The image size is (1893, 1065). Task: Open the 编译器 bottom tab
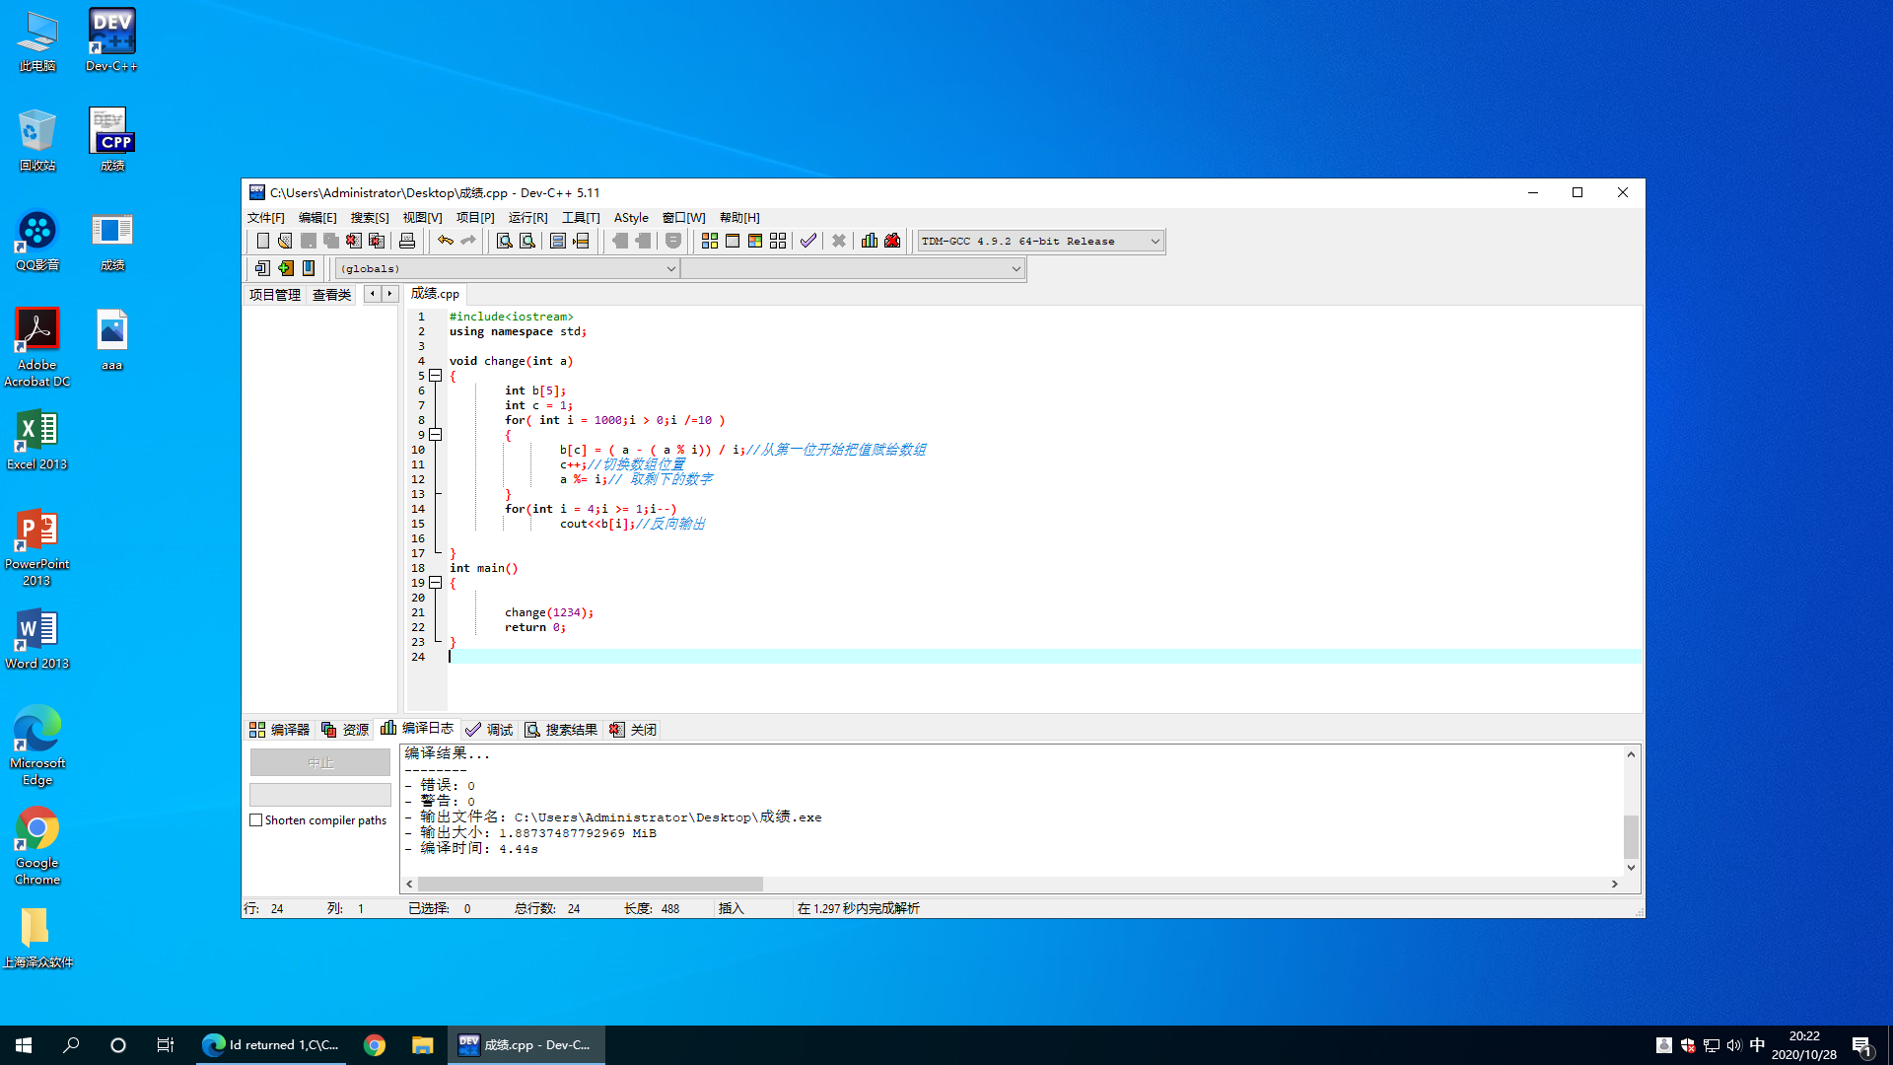(279, 730)
